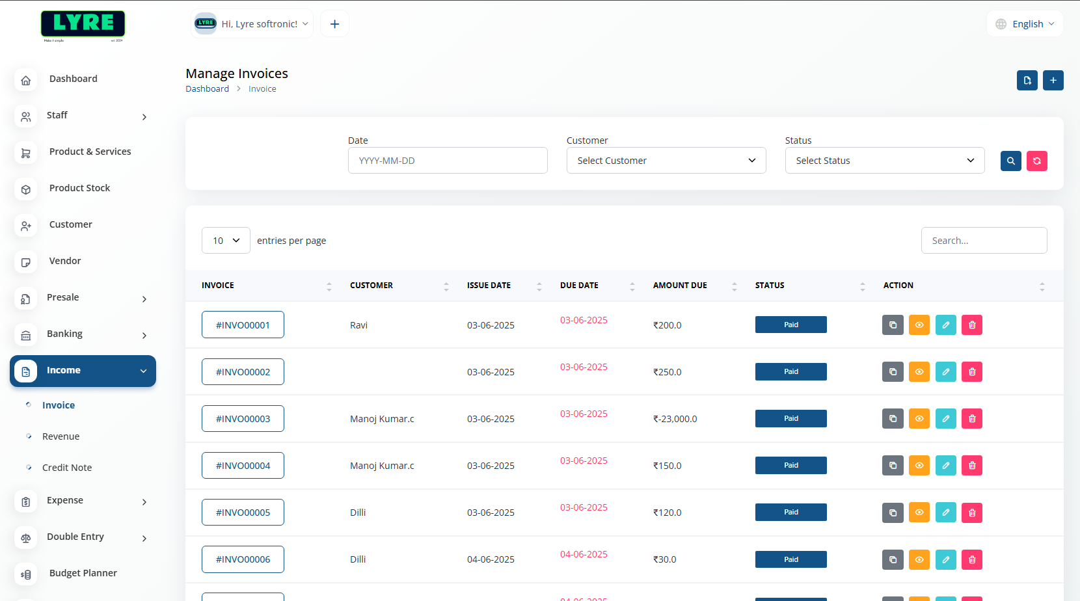Expand the Banking sidebar menu

[83, 334]
